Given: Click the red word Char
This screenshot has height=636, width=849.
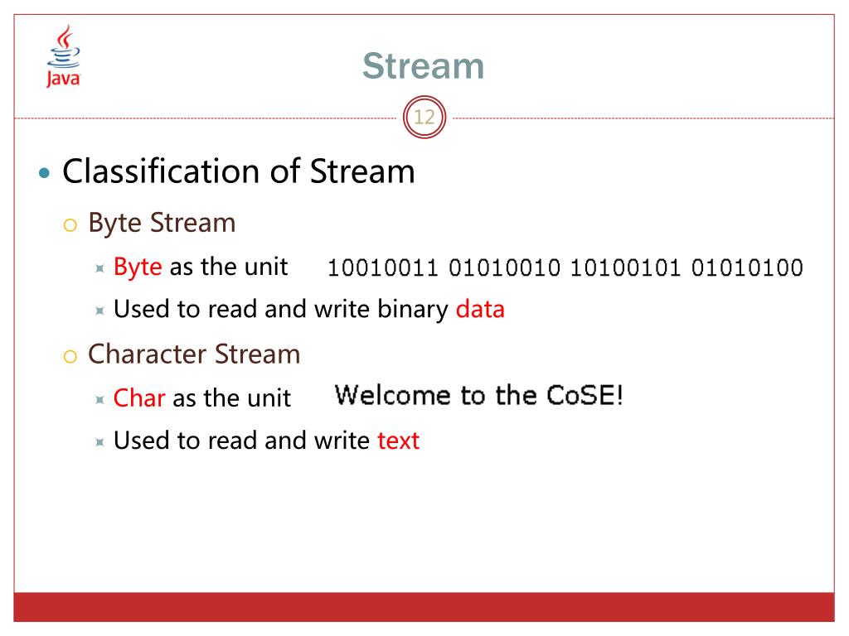Looking at the screenshot, I should click(x=139, y=398).
